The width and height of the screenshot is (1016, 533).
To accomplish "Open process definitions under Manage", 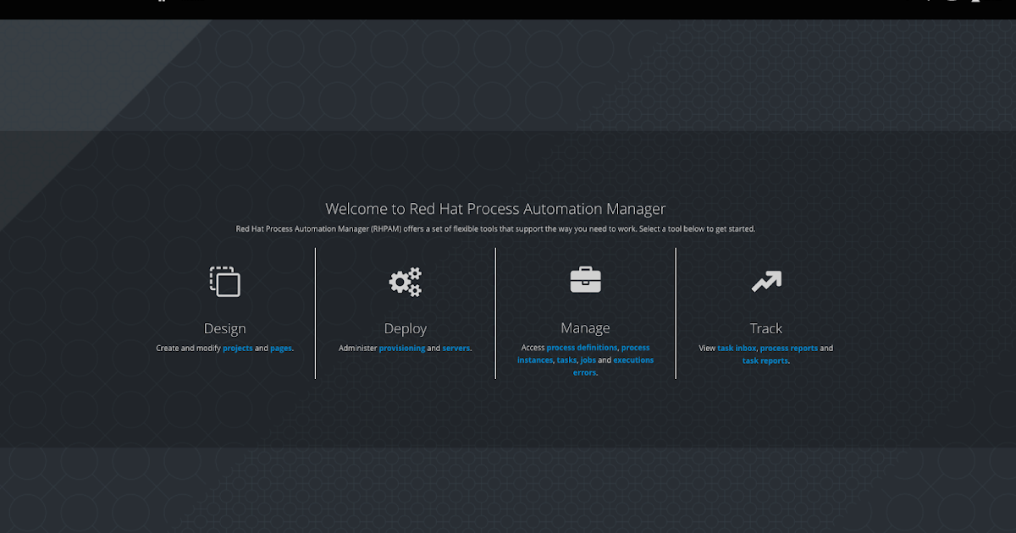I will [583, 347].
